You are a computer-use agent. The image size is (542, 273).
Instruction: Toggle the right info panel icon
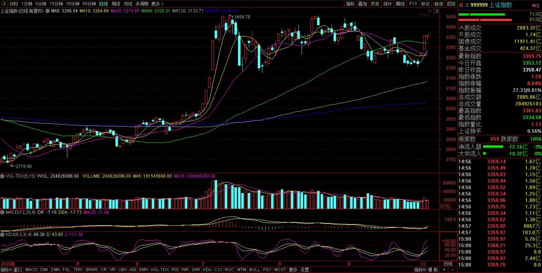pos(436,11)
